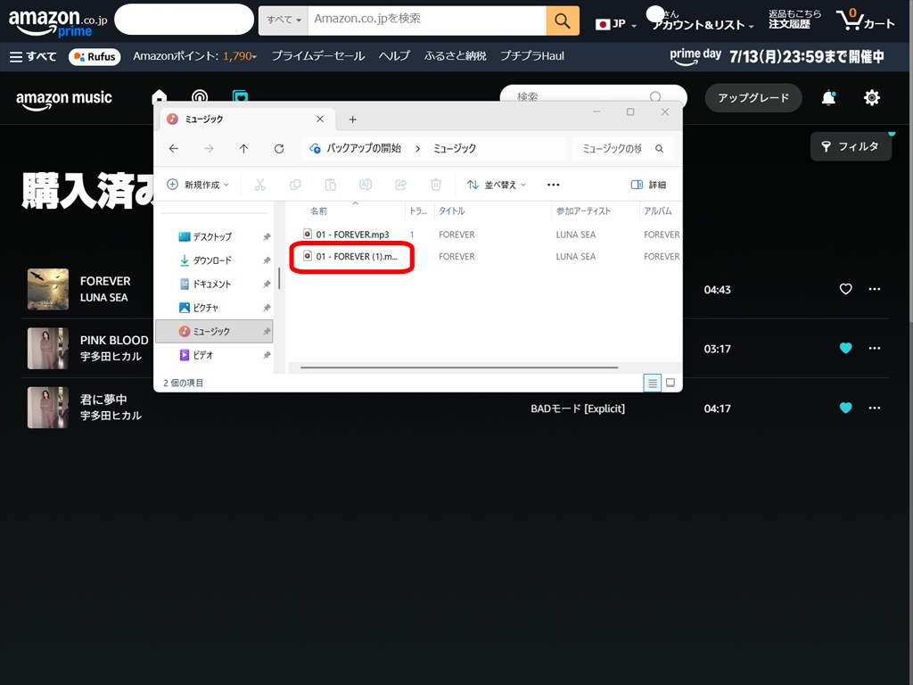Select file 01 - FOREVER (1).mp3
Viewport: 913px width, 685px height.
point(351,256)
